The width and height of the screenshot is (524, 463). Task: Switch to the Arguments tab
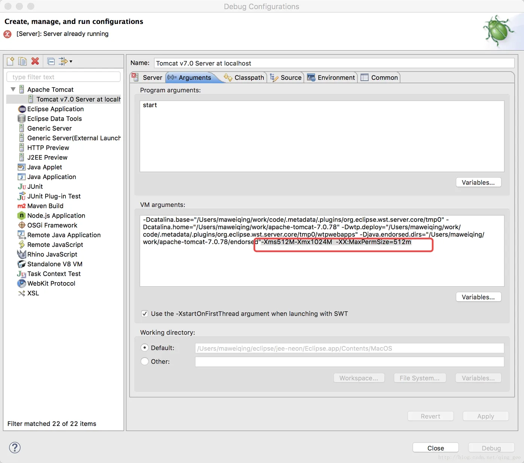190,78
